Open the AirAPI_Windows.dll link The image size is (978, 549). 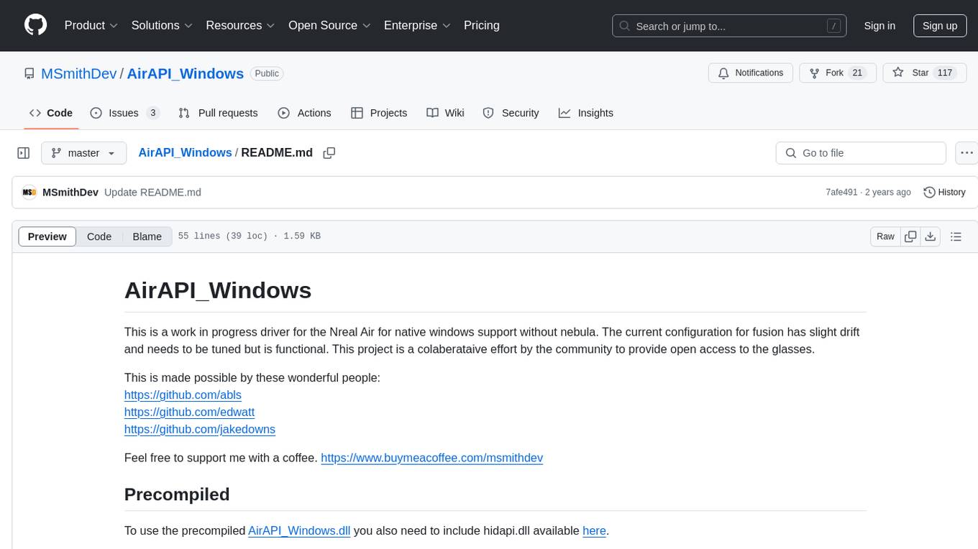click(299, 530)
